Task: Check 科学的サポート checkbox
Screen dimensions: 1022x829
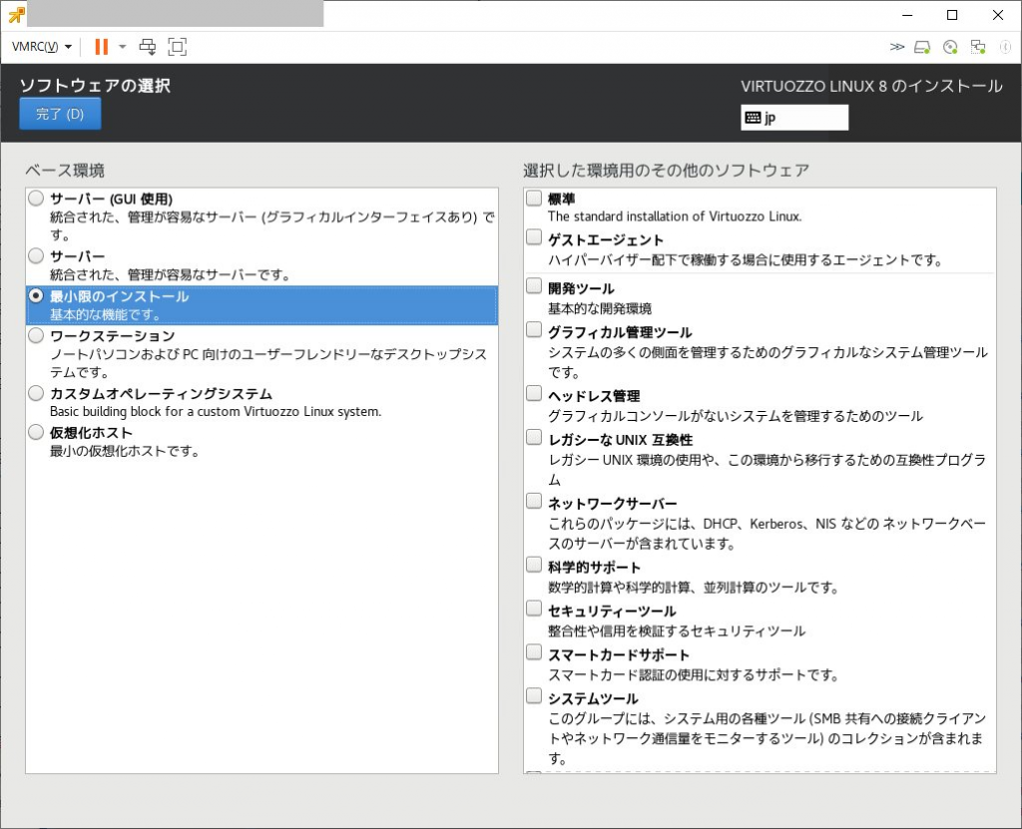Action: coord(534,565)
